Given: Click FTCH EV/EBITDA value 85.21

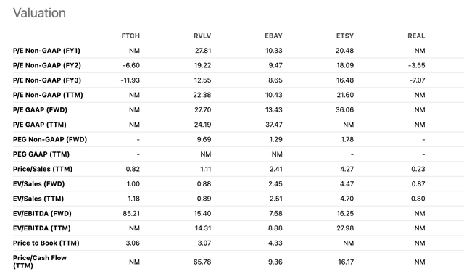Looking at the screenshot, I should [131, 213].
